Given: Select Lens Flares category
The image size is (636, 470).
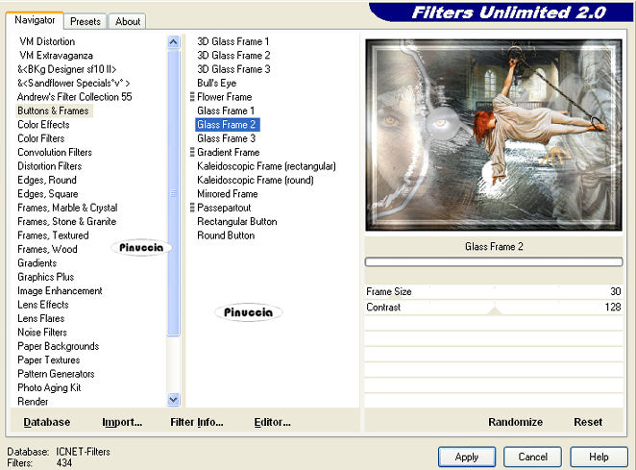Looking at the screenshot, I should tap(41, 318).
